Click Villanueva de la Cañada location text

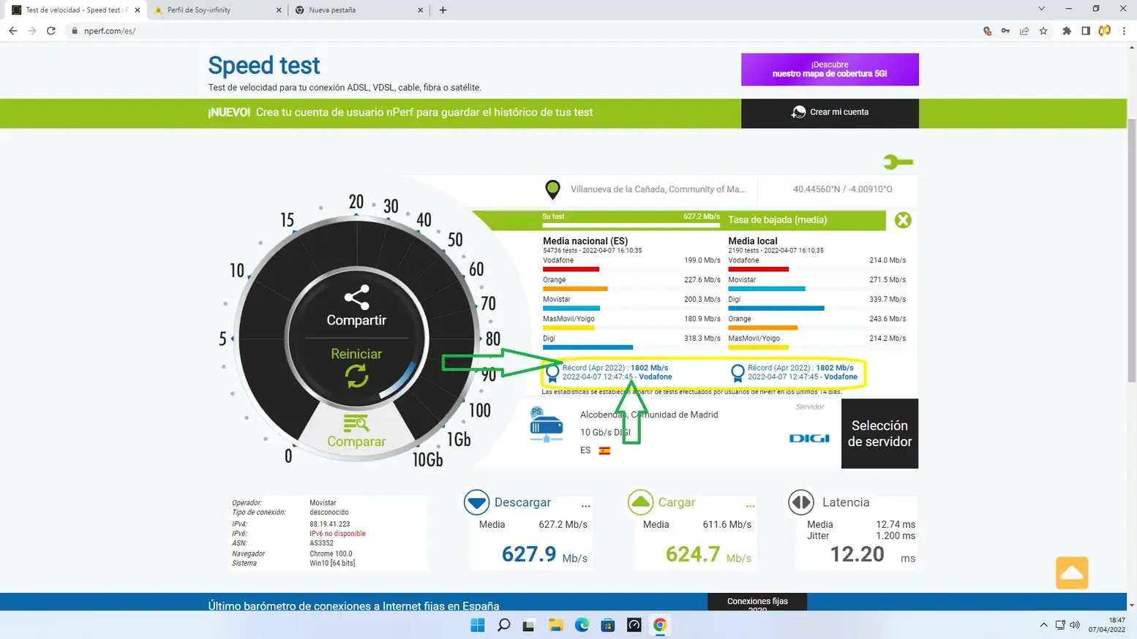point(658,189)
